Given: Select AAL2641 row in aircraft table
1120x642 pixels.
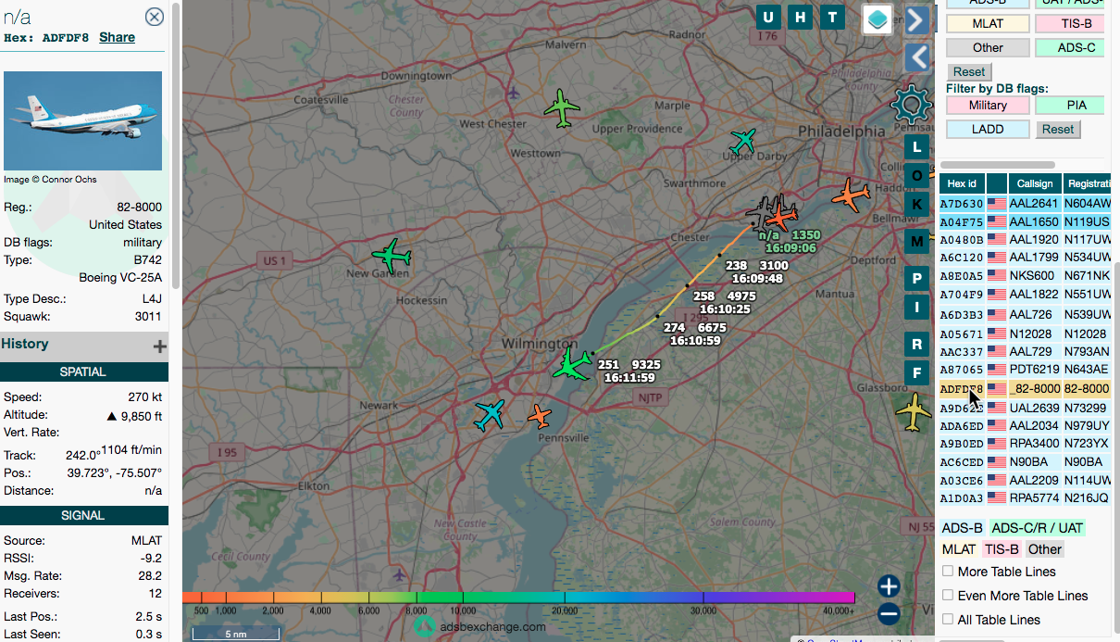Looking at the screenshot, I should pyautogui.click(x=1026, y=203).
